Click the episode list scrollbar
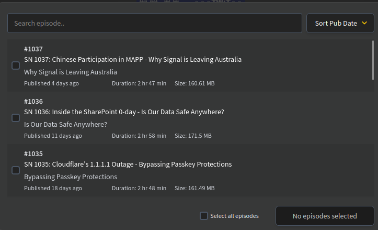 373,60
